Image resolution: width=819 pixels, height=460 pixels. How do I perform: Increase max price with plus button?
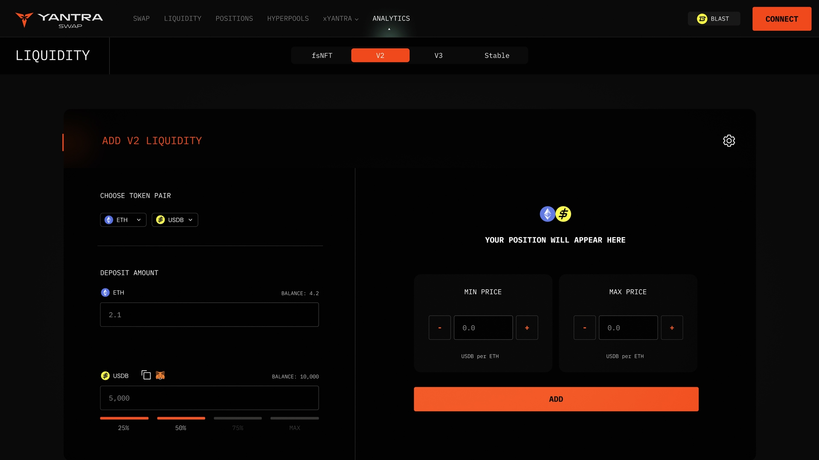click(672, 328)
